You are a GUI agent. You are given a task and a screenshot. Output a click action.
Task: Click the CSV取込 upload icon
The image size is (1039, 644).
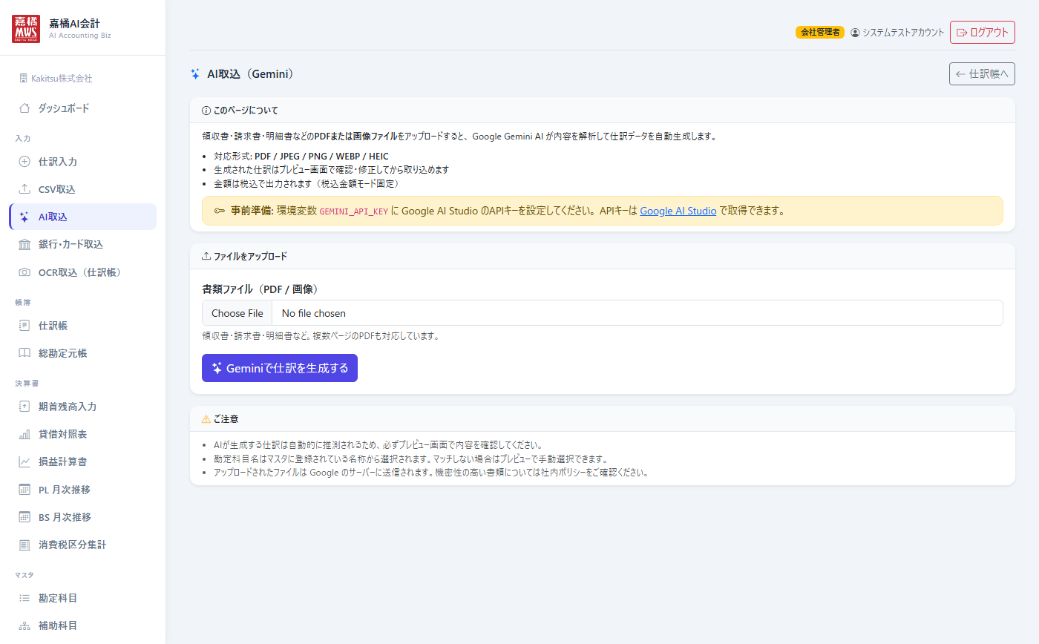(x=24, y=189)
